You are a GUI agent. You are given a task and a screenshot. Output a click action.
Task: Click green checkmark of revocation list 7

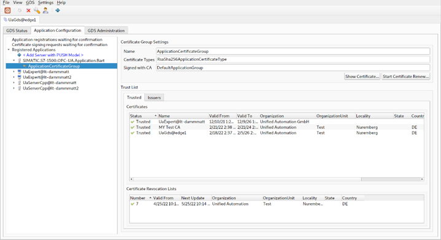133,204
